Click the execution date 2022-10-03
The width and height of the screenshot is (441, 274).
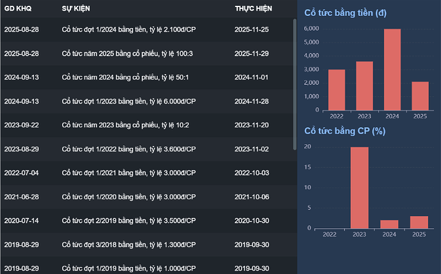(251, 173)
